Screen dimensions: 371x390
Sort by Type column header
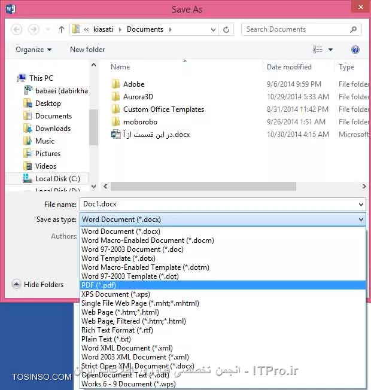(346, 67)
